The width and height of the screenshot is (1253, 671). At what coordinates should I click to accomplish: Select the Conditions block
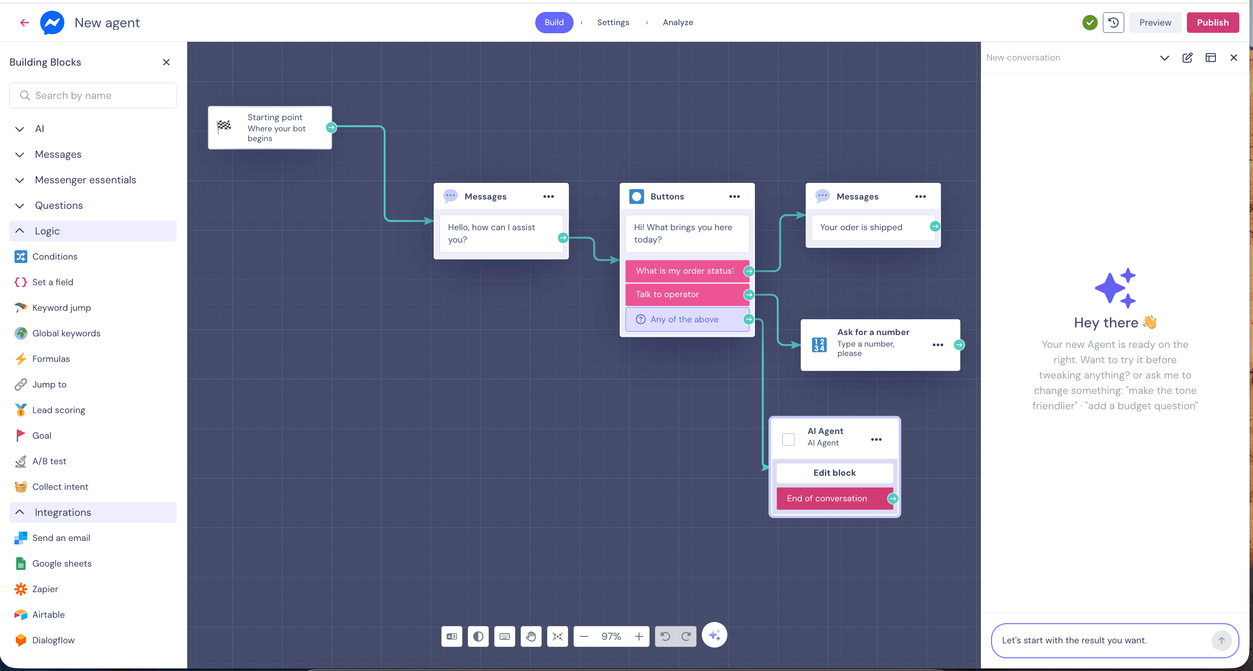click(46, 256)
